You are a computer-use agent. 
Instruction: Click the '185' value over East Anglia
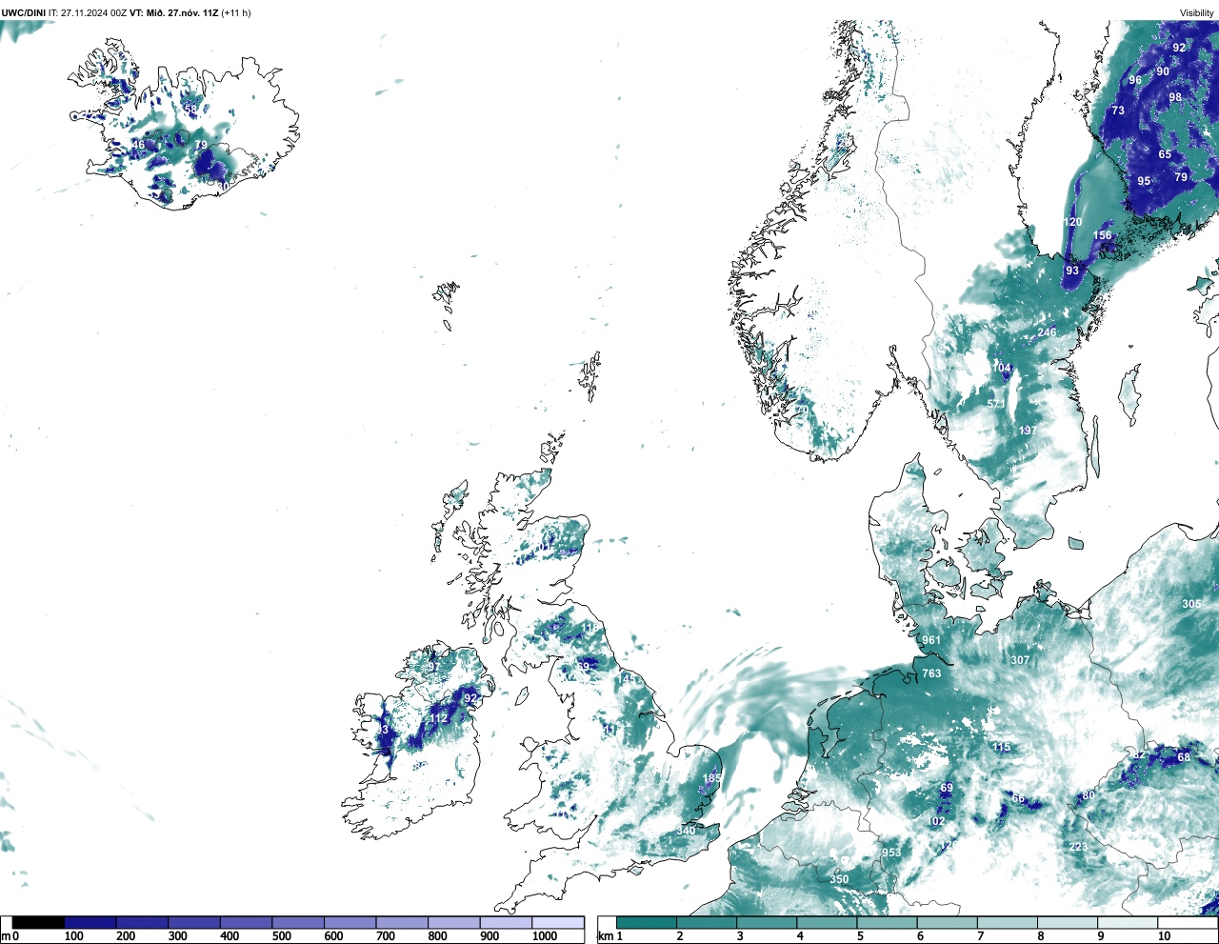(711, 778)
